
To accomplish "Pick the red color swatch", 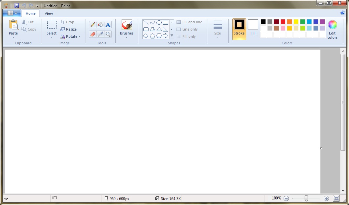I will coord(283,22).
